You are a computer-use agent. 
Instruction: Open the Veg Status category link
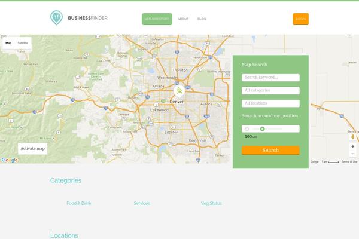point(211,203)
